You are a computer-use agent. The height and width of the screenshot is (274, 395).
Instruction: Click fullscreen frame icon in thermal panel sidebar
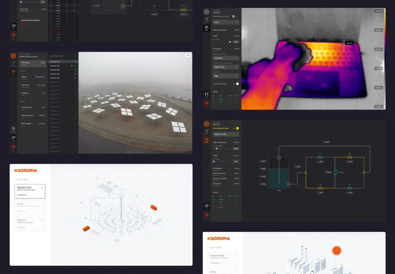206,94
